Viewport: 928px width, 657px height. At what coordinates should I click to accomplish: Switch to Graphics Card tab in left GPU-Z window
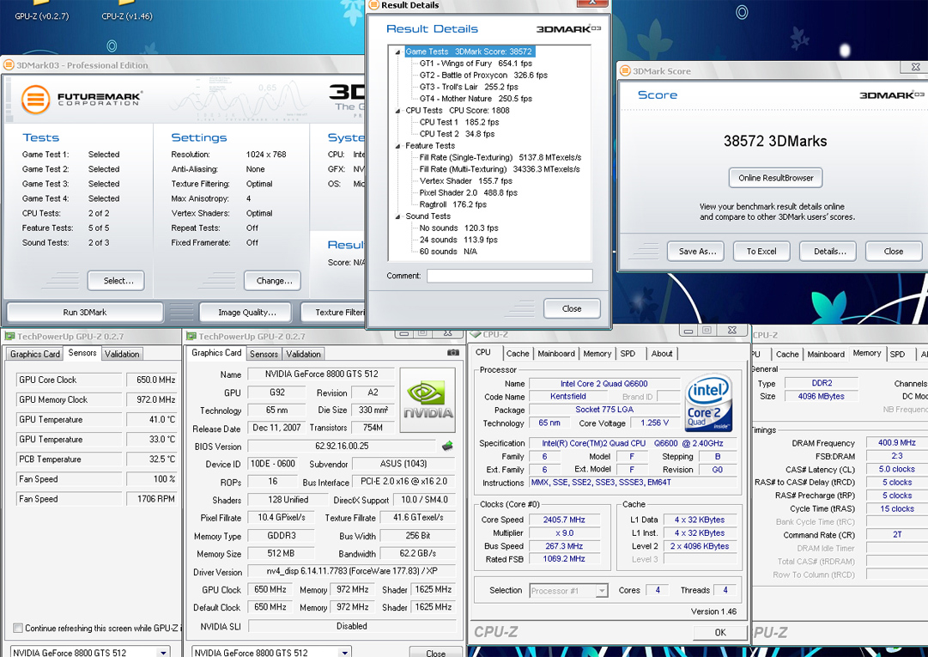pos(35,354)
